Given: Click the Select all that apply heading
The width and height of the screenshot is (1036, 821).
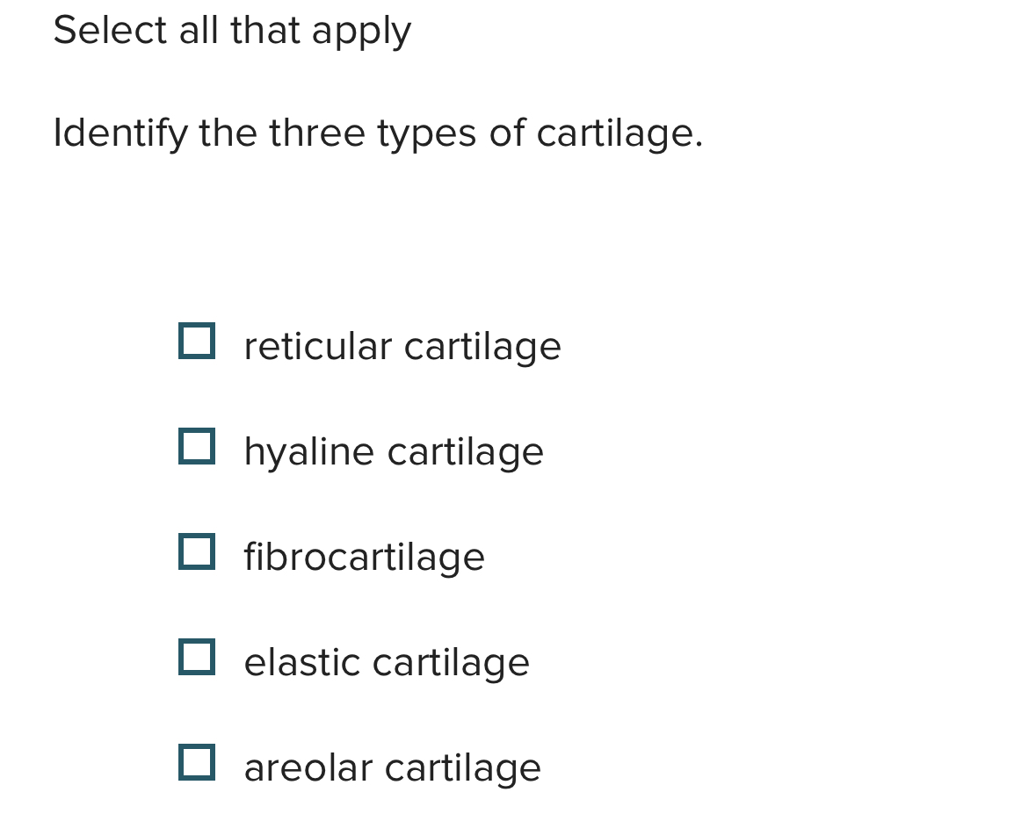Looking at the screenshot, I should 232,30.
